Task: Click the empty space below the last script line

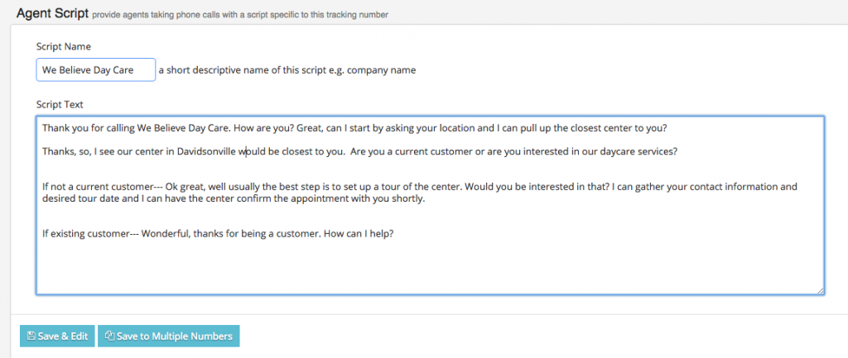Action: click(x=414, y=269)
